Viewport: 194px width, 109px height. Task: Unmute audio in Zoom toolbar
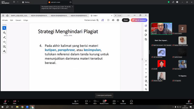(x=5, y=102)
